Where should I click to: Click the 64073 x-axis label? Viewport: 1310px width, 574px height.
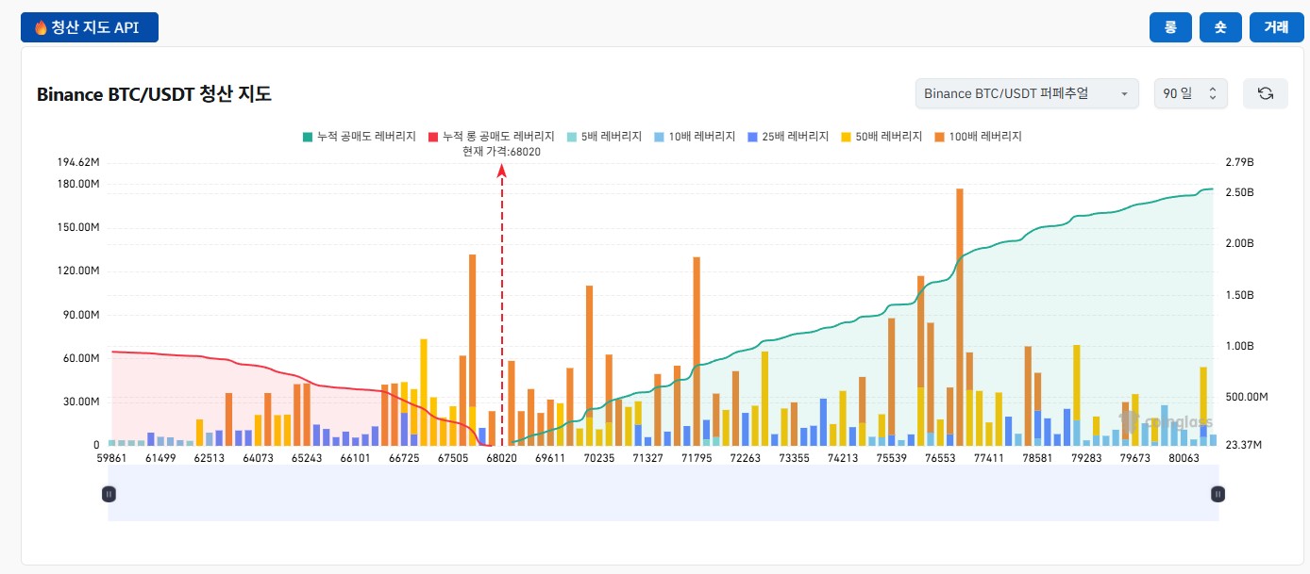[x=259, y=458]
